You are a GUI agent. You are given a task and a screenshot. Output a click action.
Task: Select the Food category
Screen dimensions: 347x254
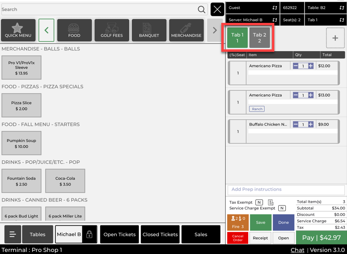click(x=74, y=30)
